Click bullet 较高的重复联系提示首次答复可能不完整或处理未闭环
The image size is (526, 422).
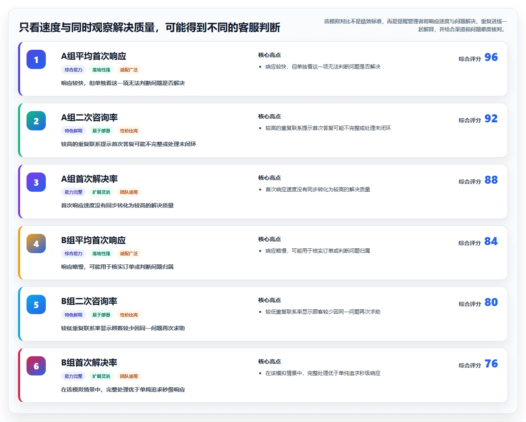[328, 128]
